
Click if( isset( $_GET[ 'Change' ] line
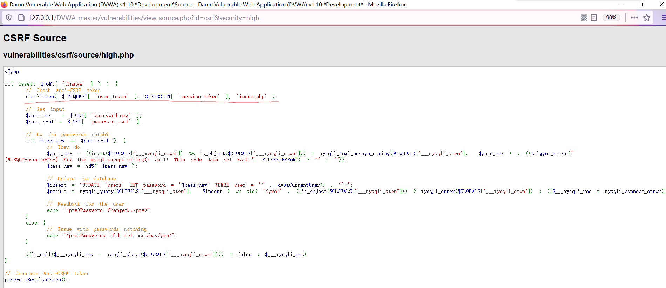click(x=61, y=84)
